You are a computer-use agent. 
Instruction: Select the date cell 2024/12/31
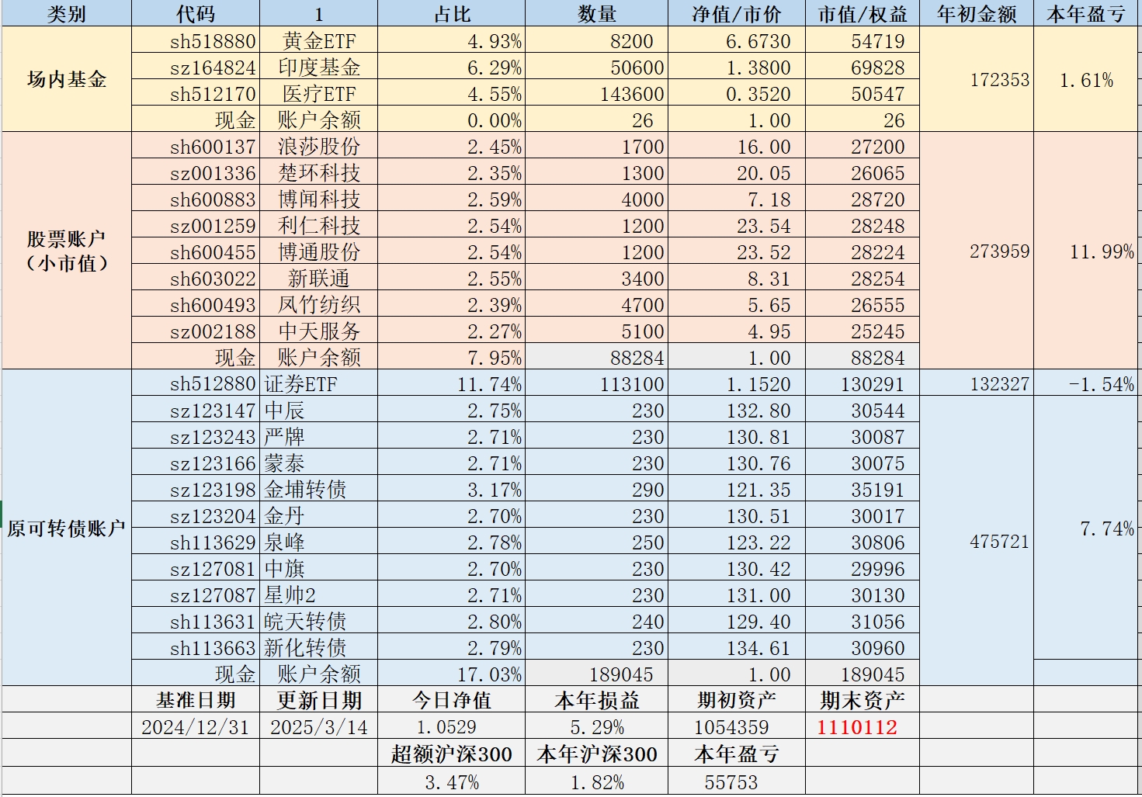pyautogui.click(x=196, y=727)
